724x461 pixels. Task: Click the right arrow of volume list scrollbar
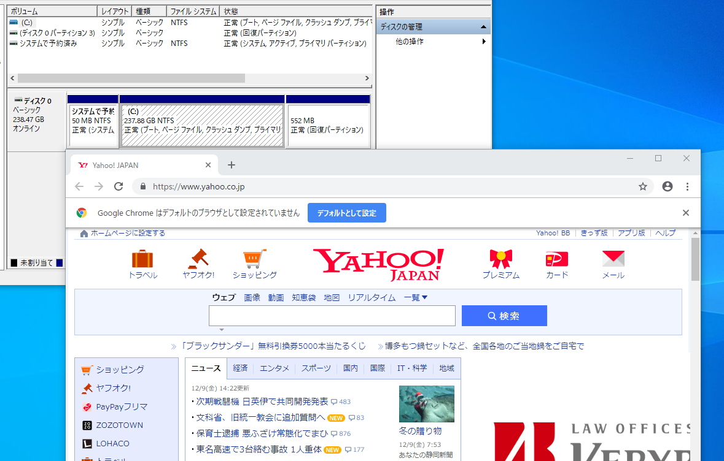367,78
